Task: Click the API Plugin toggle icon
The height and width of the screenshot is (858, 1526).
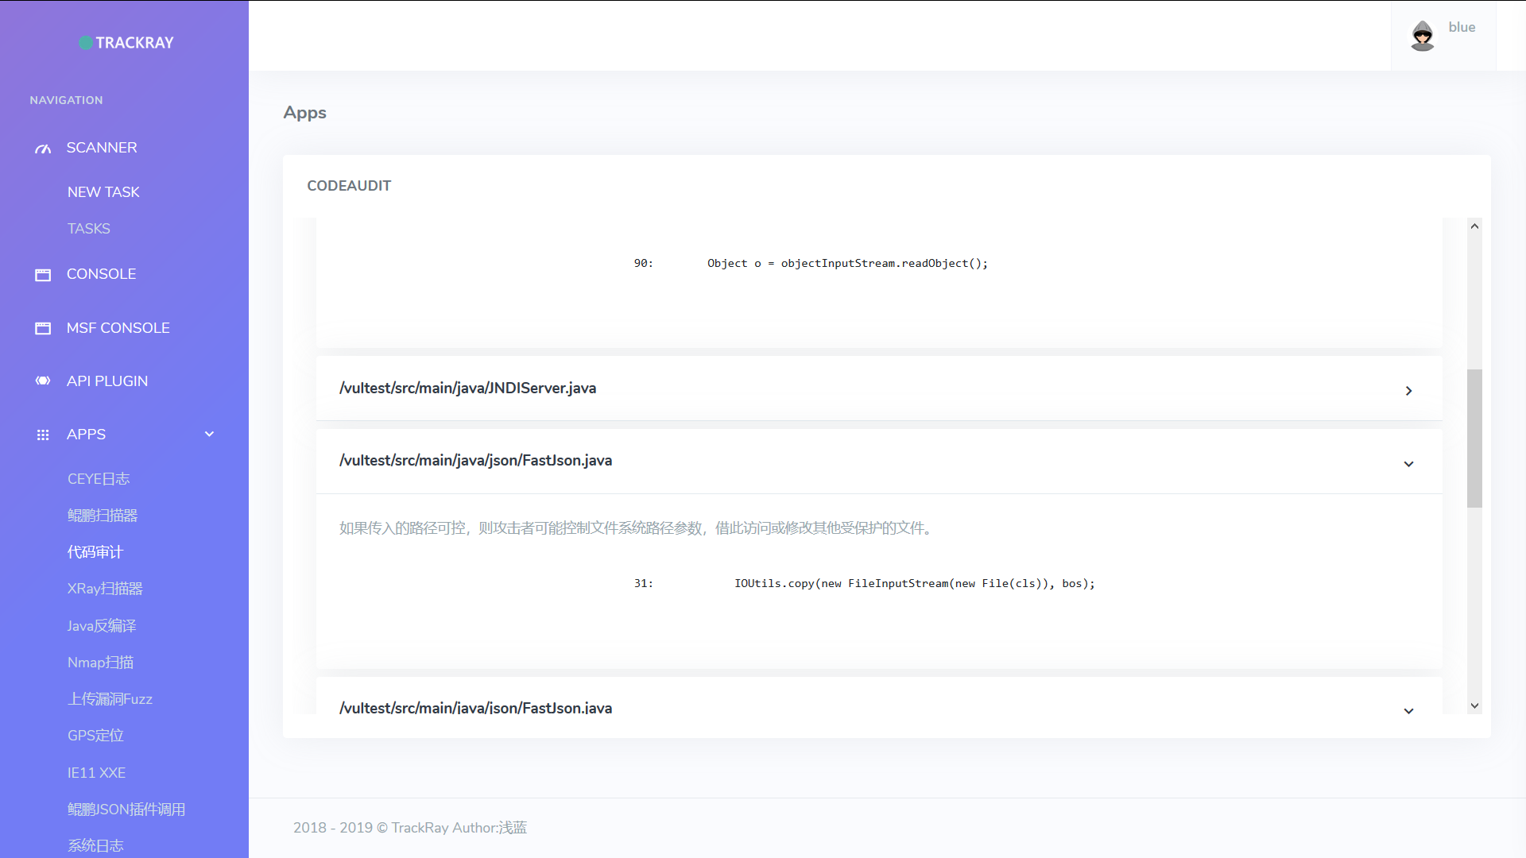Action: pos(43,381)
